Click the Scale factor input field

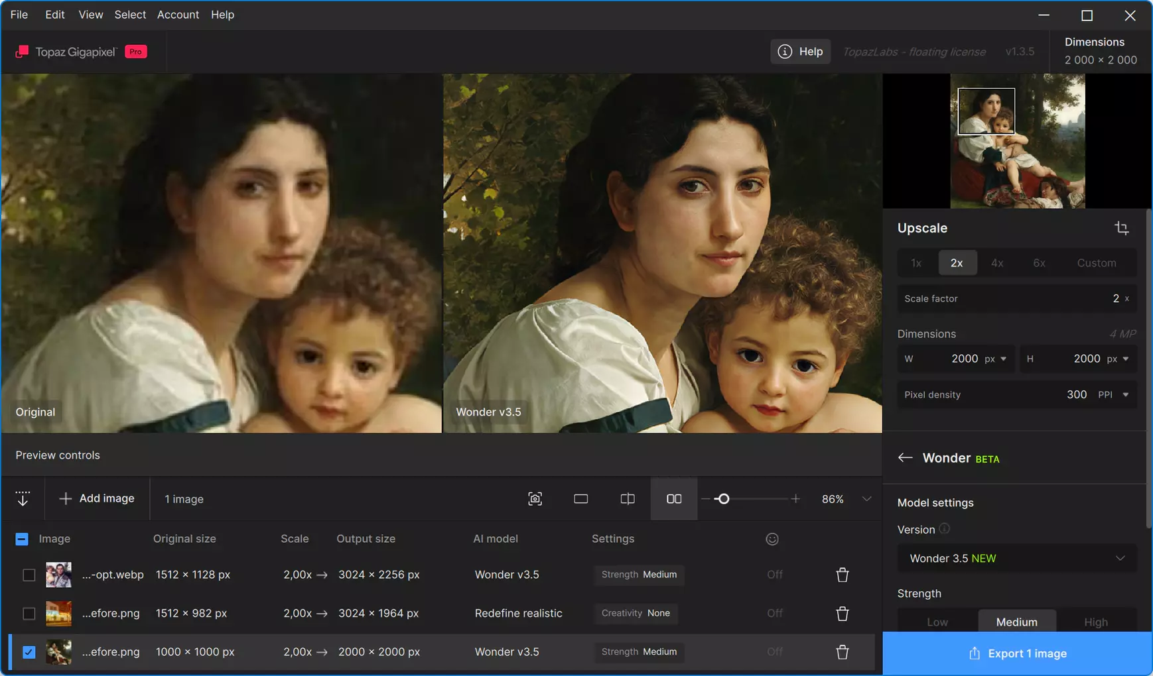(1017, 299)
